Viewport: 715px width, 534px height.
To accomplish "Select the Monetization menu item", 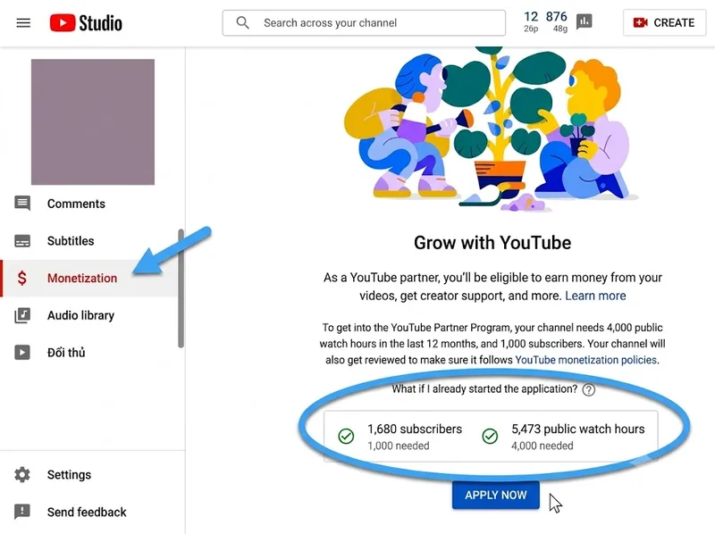I will (x=88, y=279).
